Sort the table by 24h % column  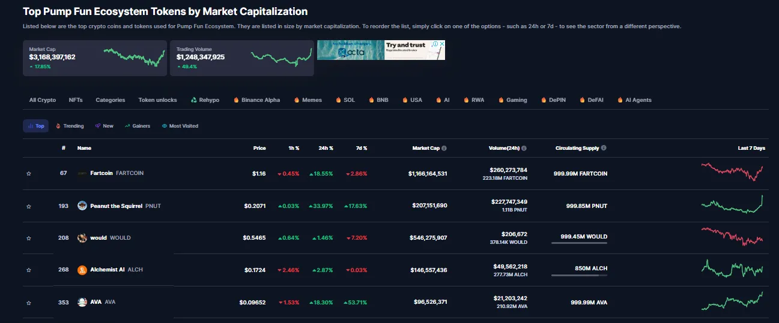[x=326, y=148]
